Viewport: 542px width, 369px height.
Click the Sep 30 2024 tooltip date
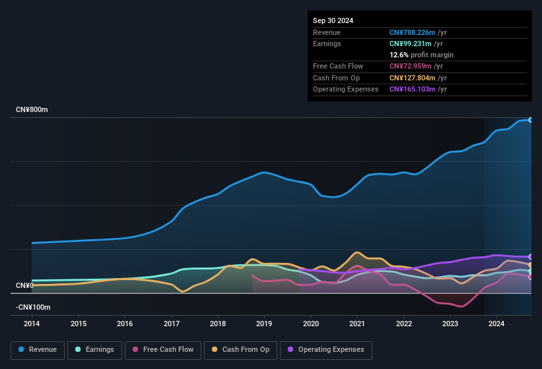[x=333, y=20]
